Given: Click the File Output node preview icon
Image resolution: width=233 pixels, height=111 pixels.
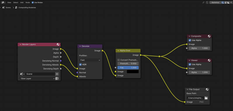Looking at the screenshot, I should pyautogui.click(x=207, y=89).
